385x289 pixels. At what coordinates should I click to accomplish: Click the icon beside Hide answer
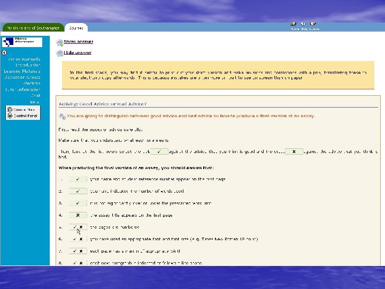click(60, 54)
